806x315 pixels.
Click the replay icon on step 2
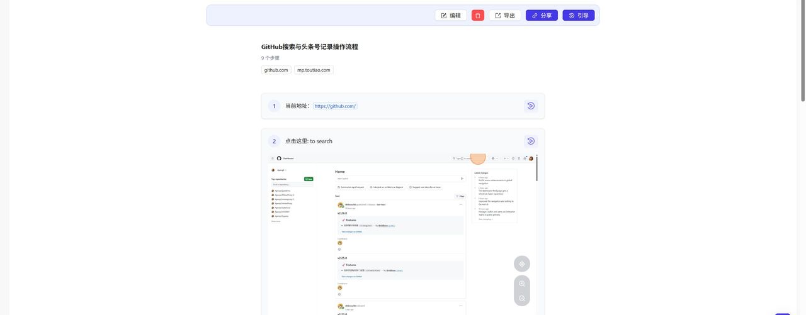[531, 141]
